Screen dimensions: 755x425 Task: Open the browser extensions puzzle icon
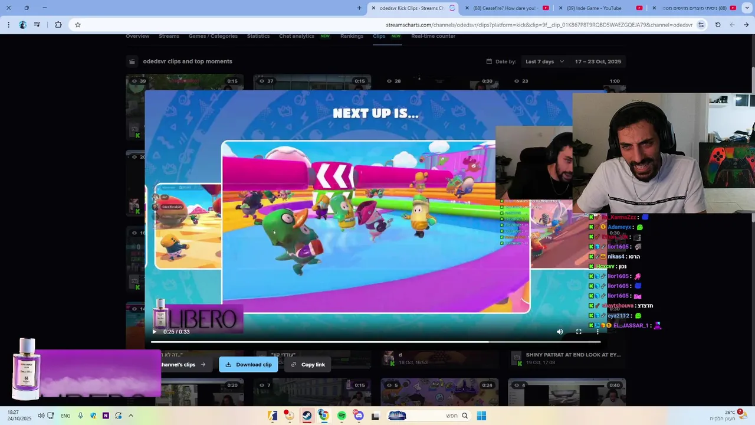[x=58, y=25]
